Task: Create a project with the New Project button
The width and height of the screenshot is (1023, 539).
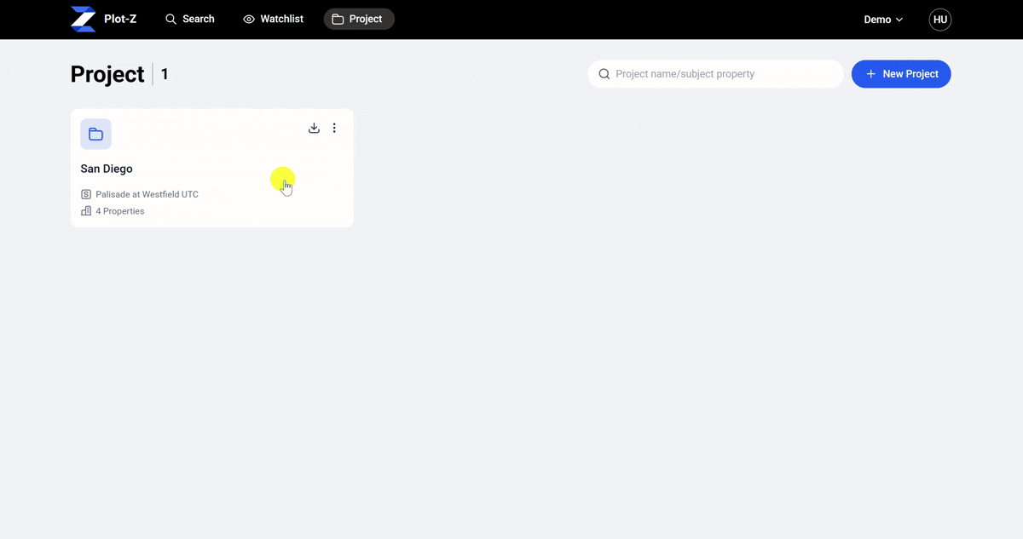Action: (901, 74)
